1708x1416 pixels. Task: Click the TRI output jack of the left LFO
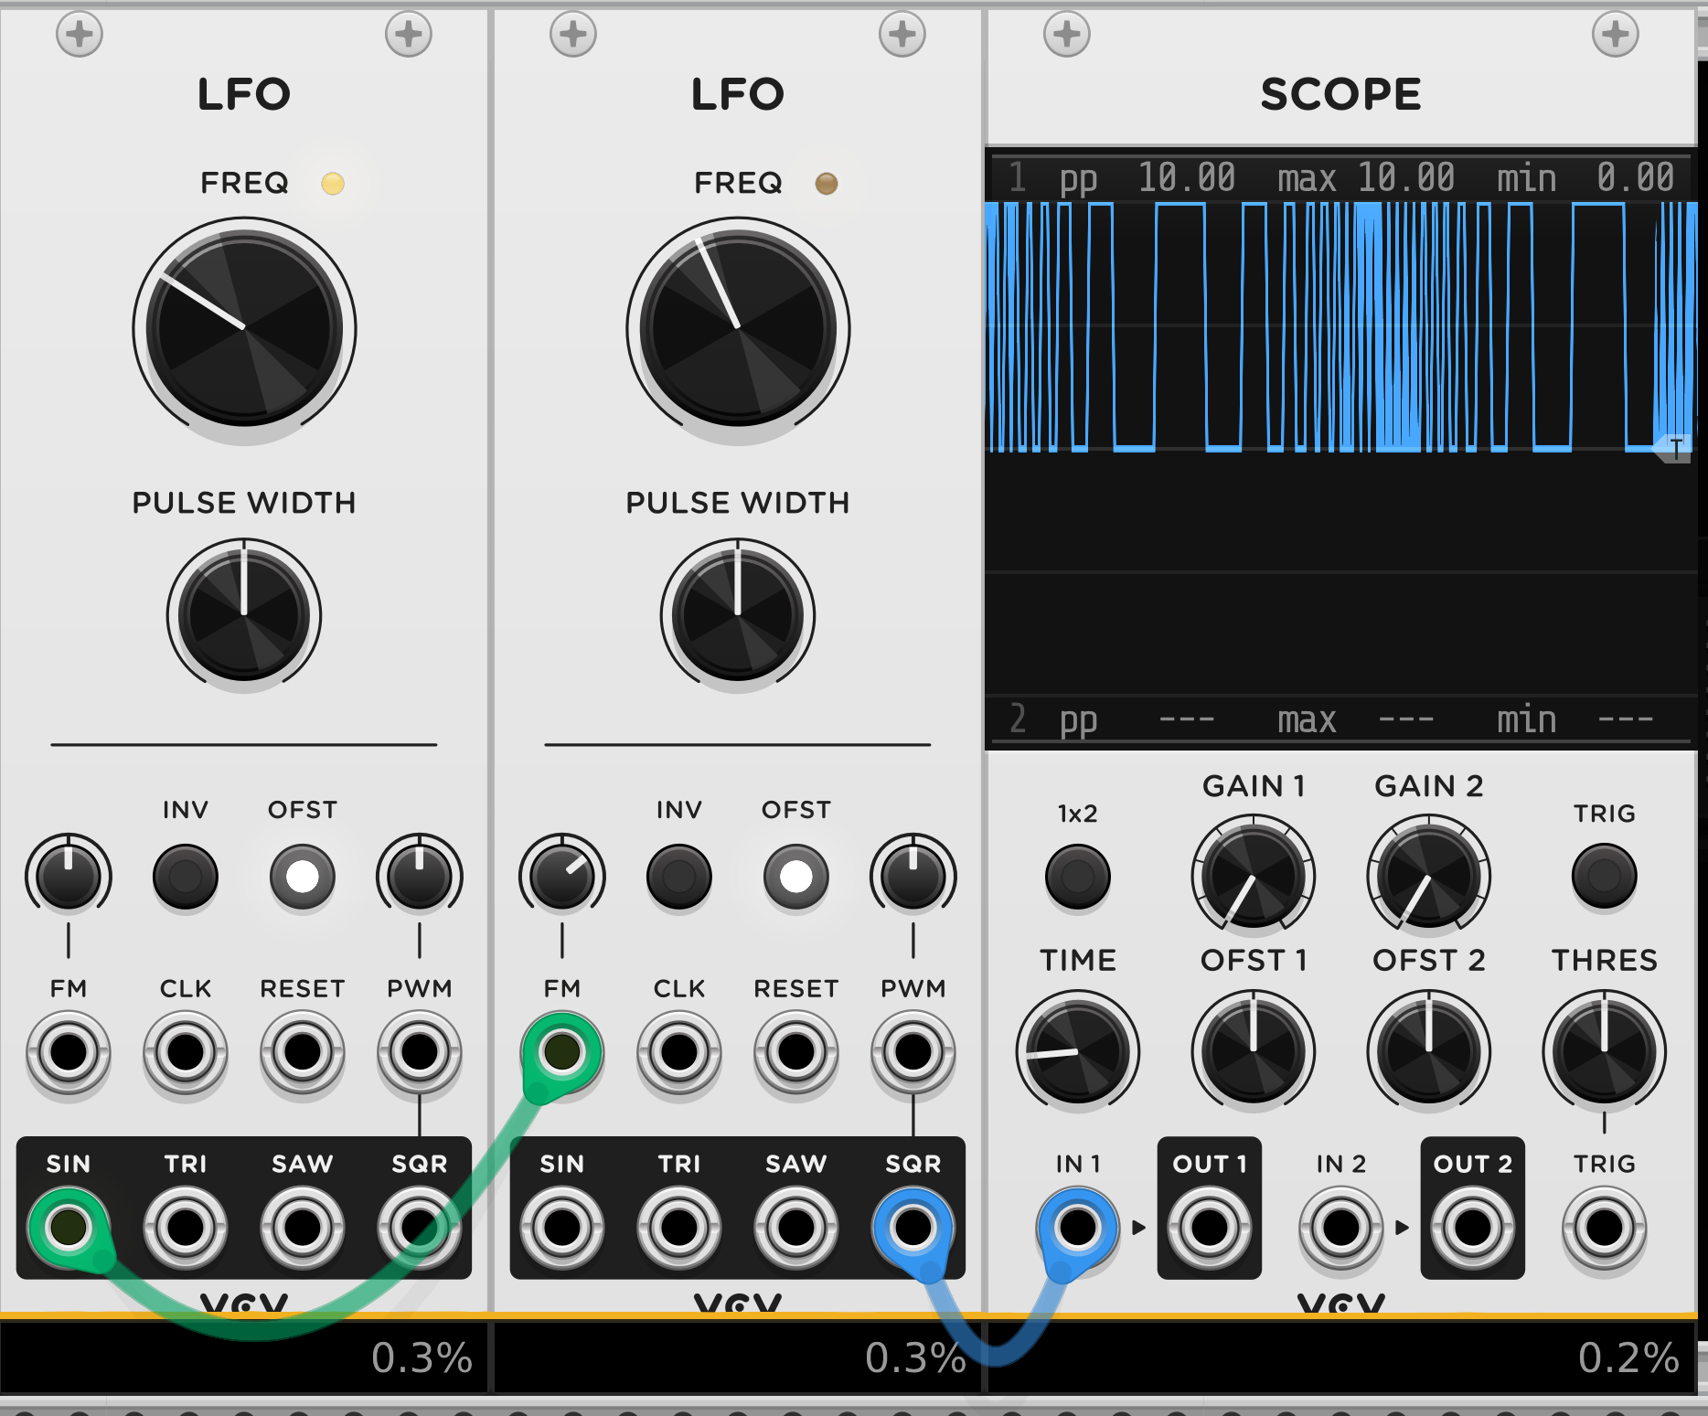(186, 1225)
